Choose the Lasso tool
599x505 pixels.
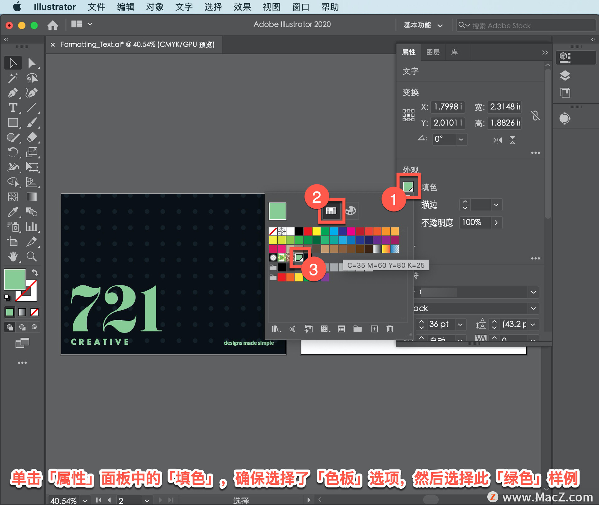32,78
